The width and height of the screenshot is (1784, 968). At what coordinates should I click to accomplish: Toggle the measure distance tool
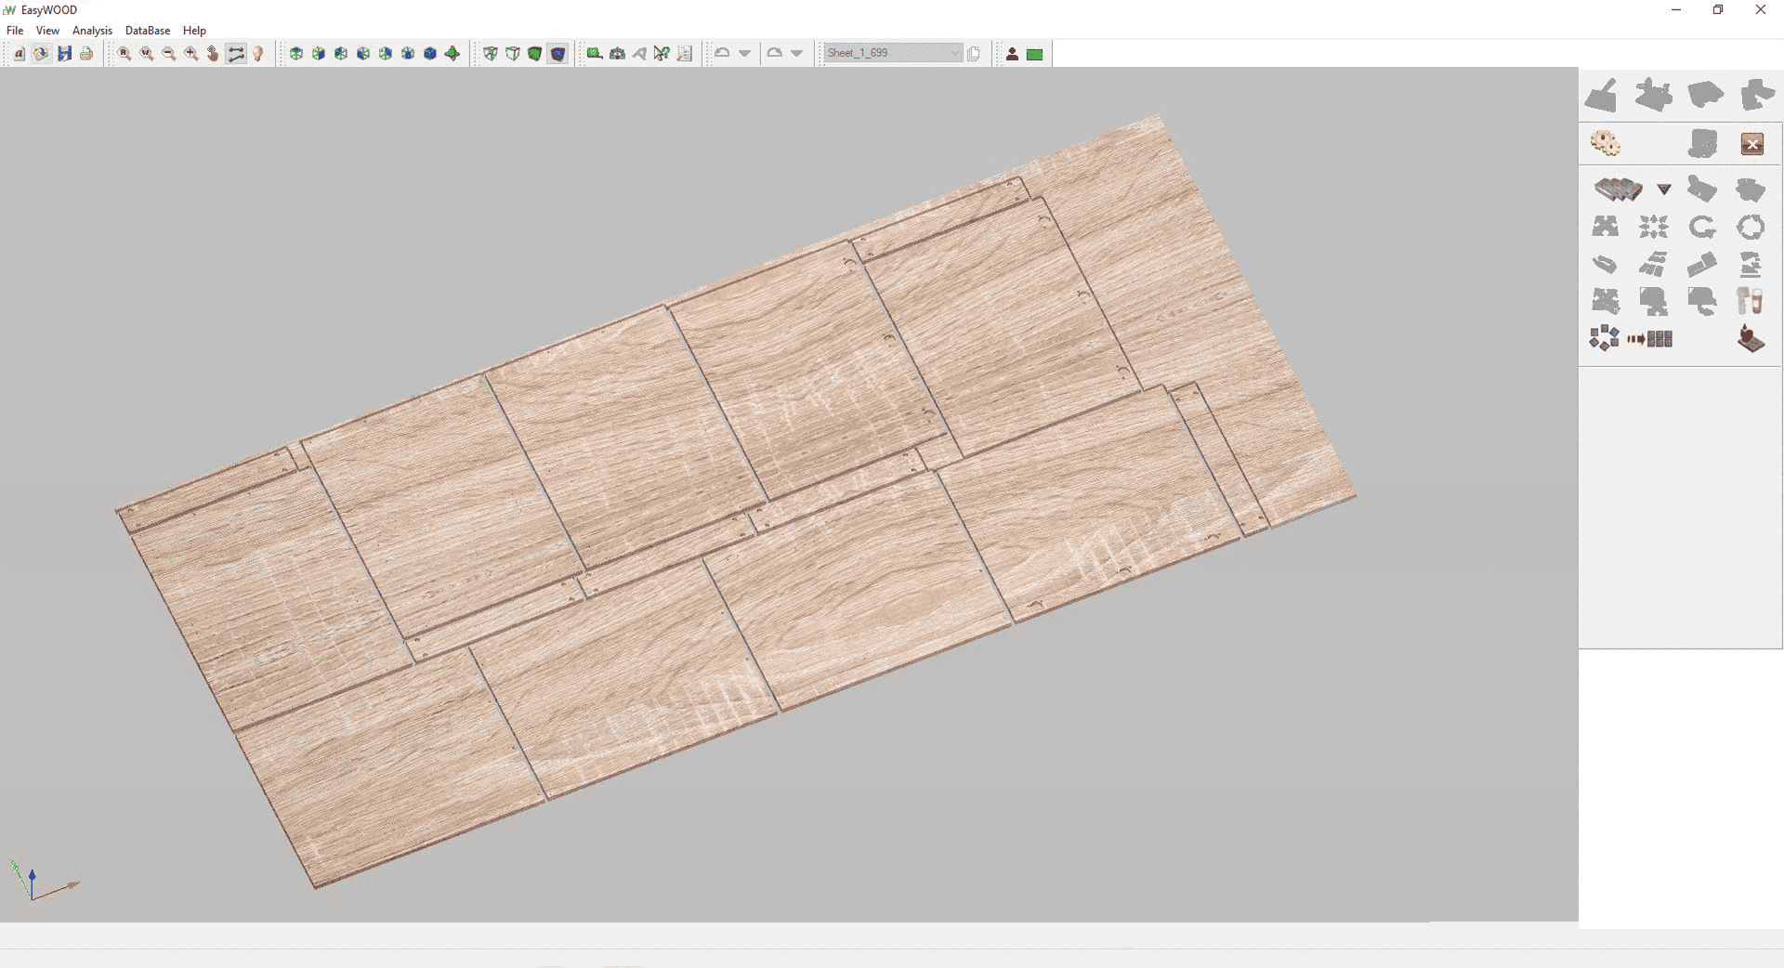(x=236, y=54)
